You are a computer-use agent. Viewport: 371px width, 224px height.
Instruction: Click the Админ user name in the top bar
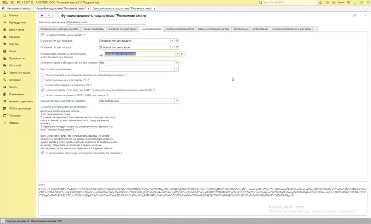click(341, 2)
